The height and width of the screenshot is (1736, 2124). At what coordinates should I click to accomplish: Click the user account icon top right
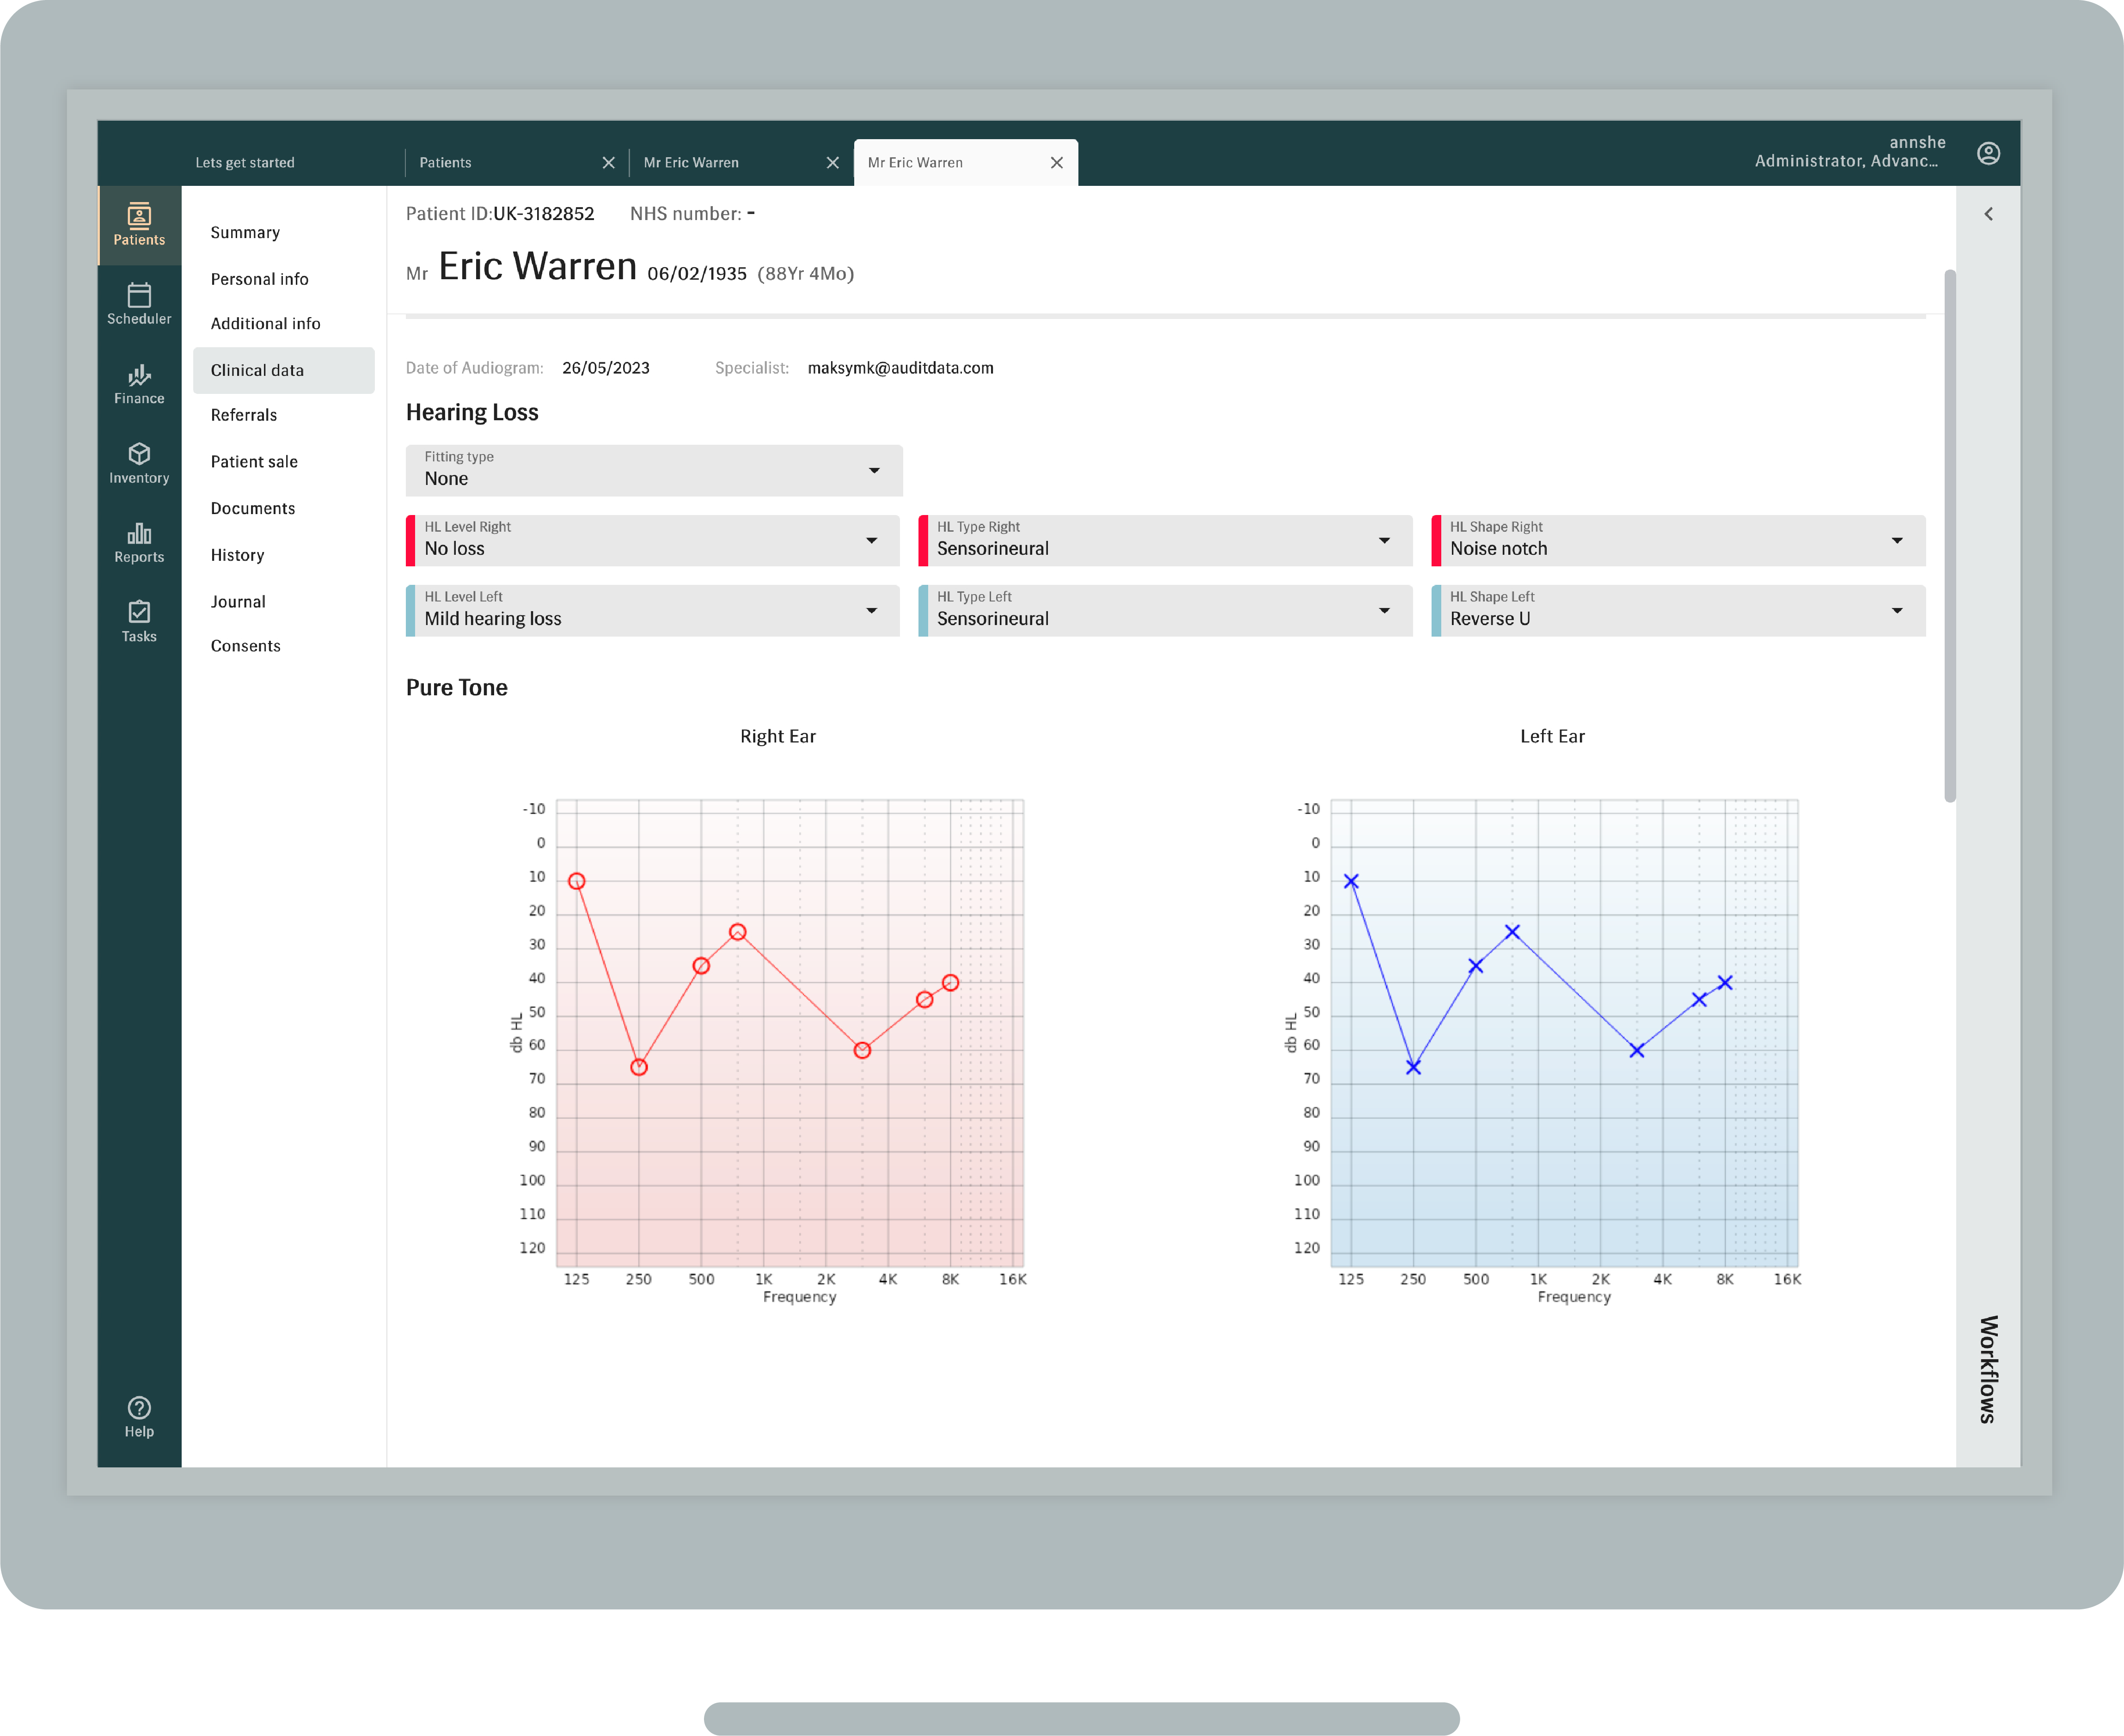click(x=1988, y=153)
